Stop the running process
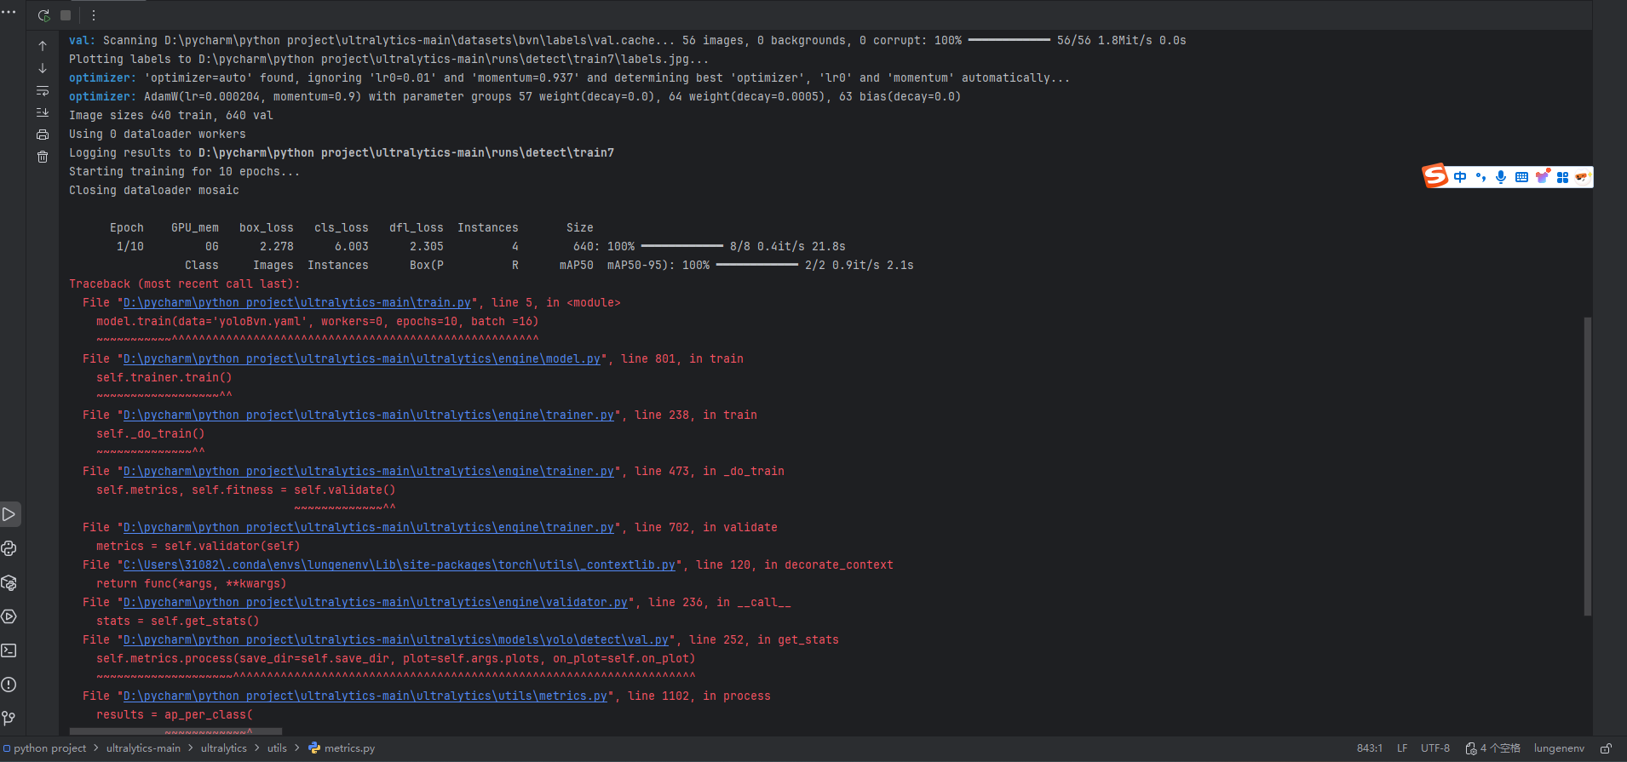 tap(66, 15)
